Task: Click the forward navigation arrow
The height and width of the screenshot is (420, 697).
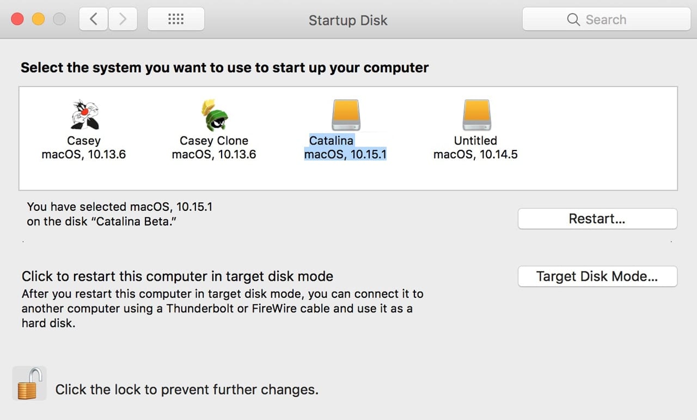Action: [x=123, y=18]
